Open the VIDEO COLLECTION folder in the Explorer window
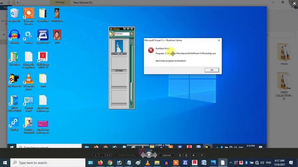Screen dimensions: 298x167 pos(284,86)
